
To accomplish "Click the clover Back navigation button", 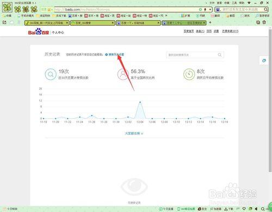I will click(x=17, y=9).
